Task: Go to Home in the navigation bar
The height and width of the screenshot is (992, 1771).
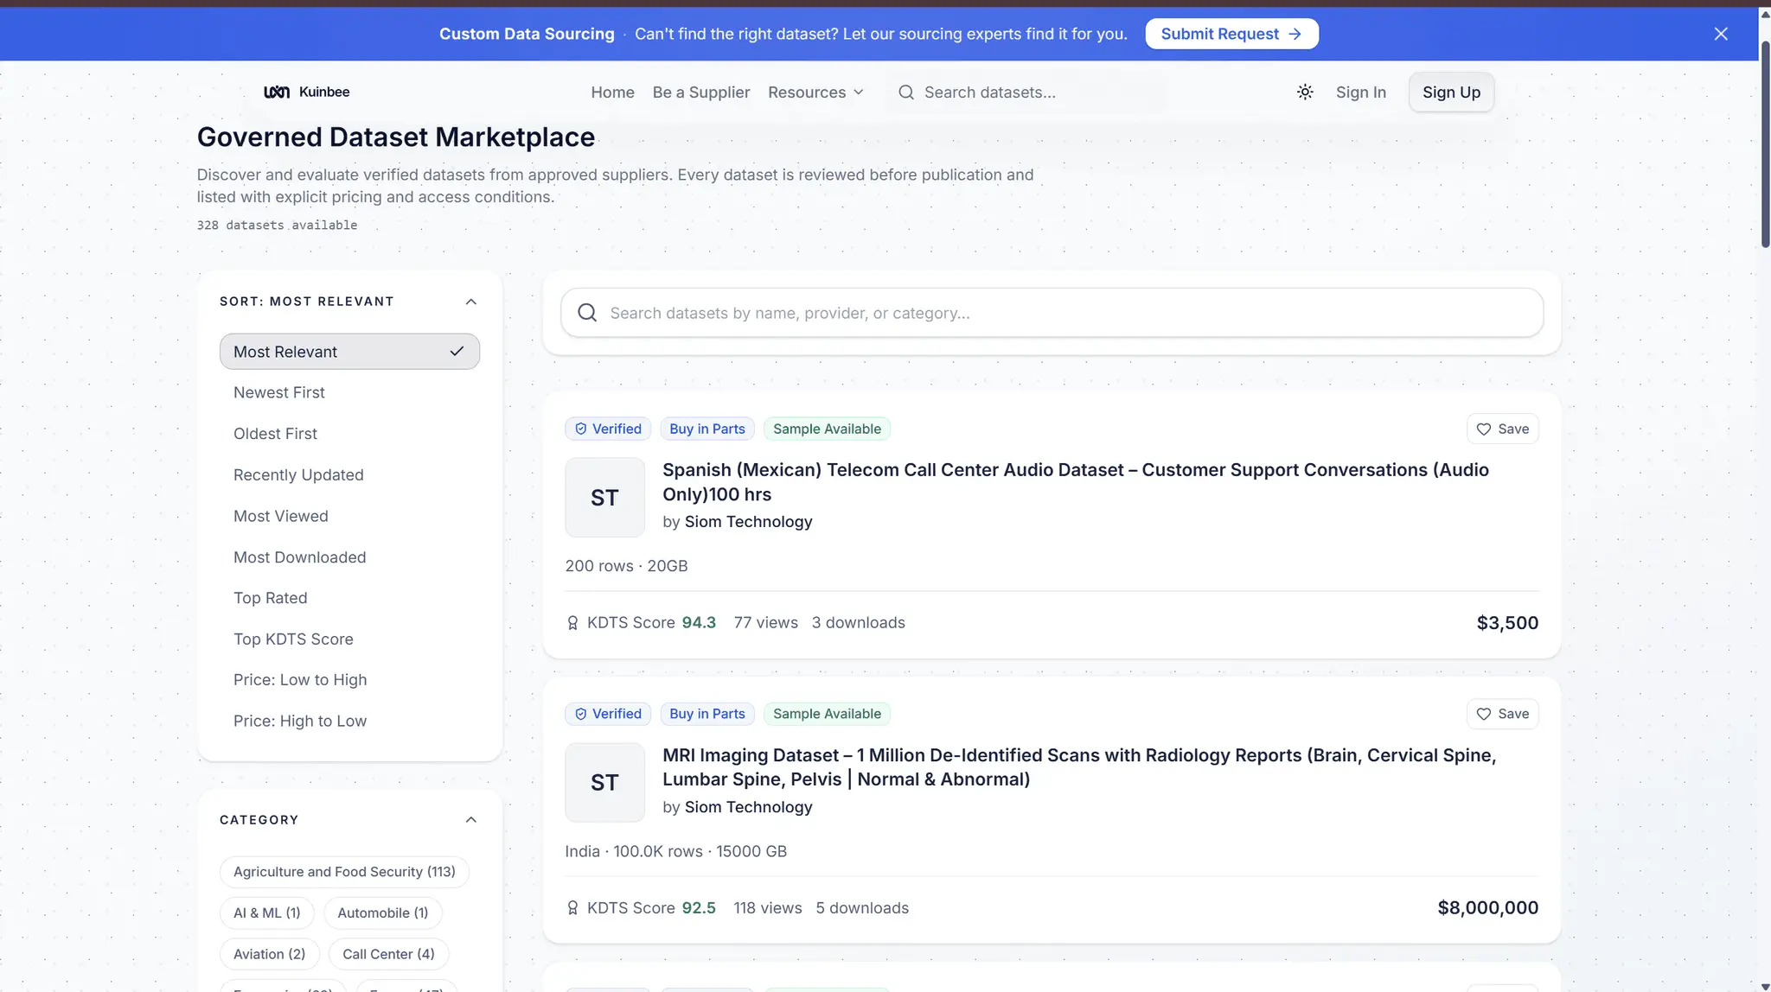Action: [x=612, y=92]
